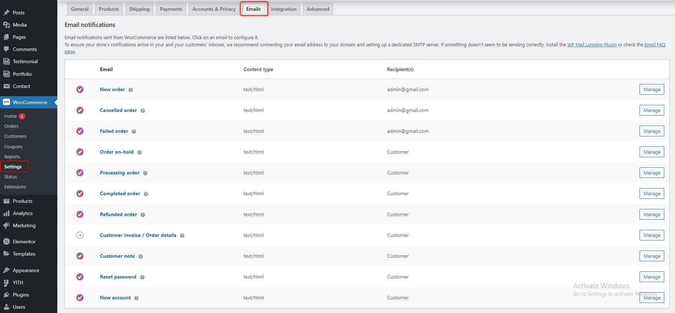Toggle enabled checkmark for Processing order email
The width and height of the screenshot is (675, 313).
(80, 173)
